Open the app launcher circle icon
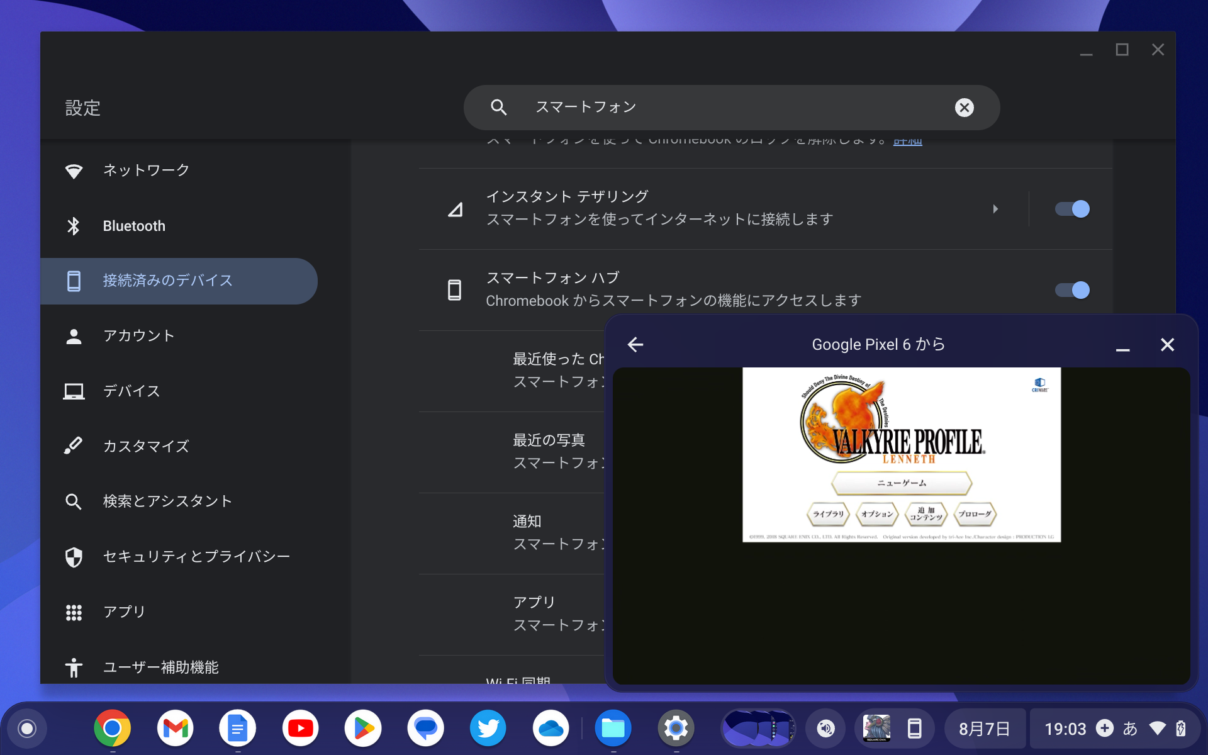This screenshot has width=1208, height=755. coord(25,728)
